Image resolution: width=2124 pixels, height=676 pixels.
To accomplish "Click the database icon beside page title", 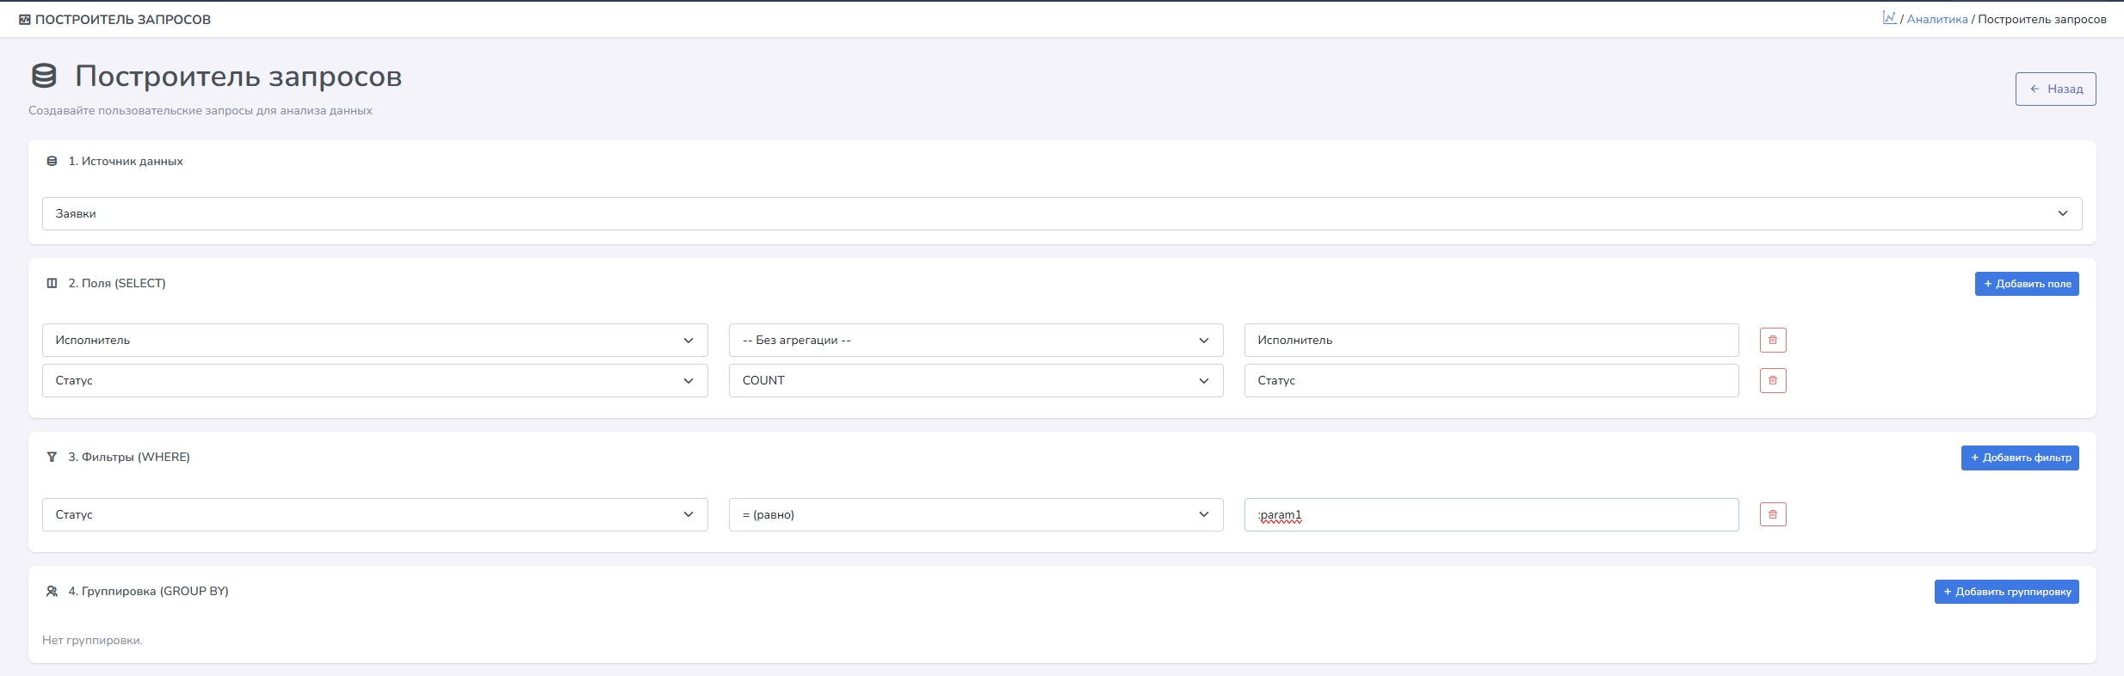I will pos(44,77).
